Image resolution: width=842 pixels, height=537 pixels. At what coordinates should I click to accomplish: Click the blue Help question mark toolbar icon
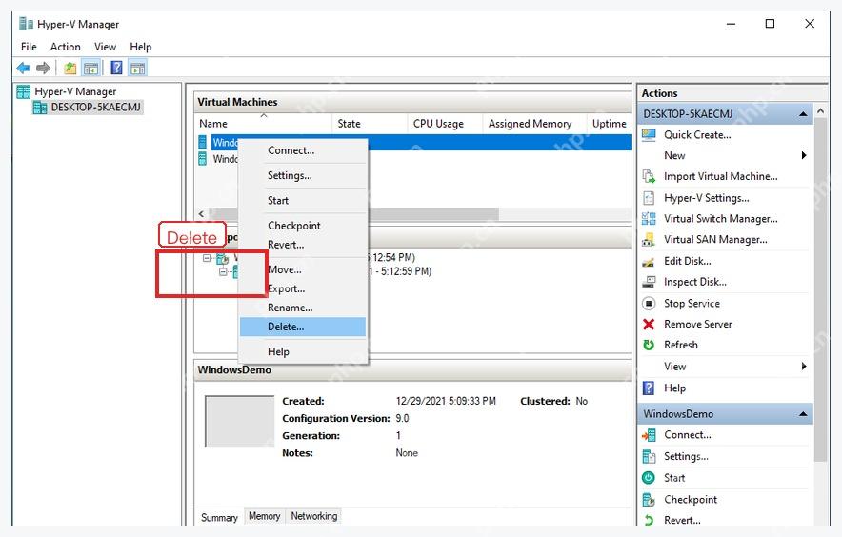(116, 69)
